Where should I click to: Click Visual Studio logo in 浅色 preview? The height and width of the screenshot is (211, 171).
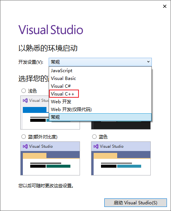[x=25, y=100]
